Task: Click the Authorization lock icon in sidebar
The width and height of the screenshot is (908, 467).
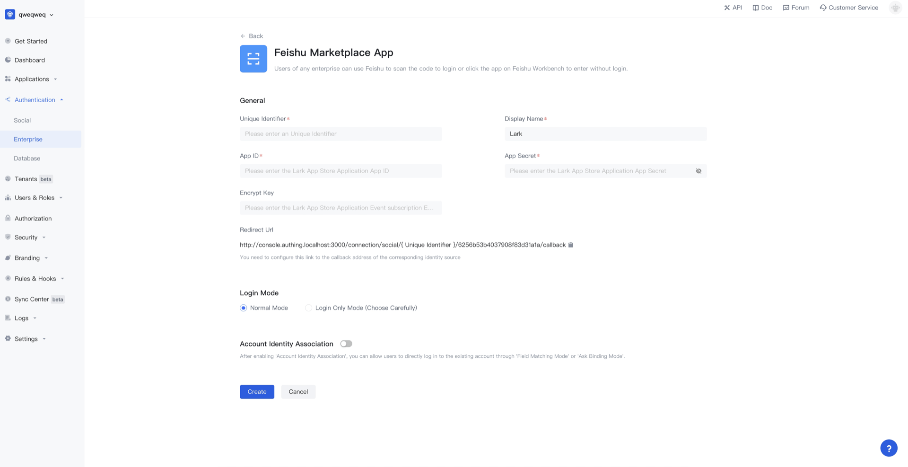Action: (x=8, y=218)
